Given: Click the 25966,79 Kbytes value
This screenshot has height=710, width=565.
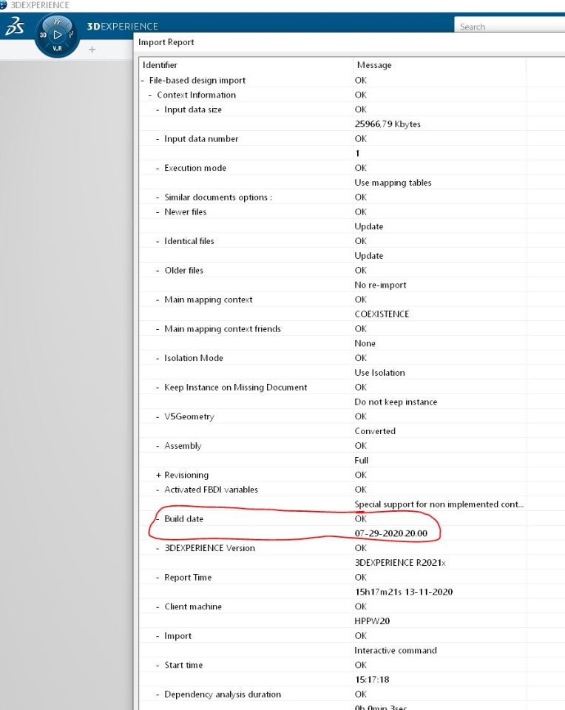Looking at the screenshot, I should click(x=388, y=124).
